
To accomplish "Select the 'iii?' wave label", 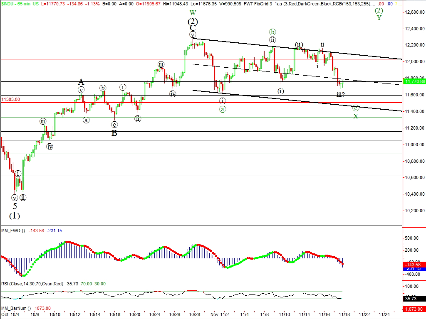I will (341, 95).
